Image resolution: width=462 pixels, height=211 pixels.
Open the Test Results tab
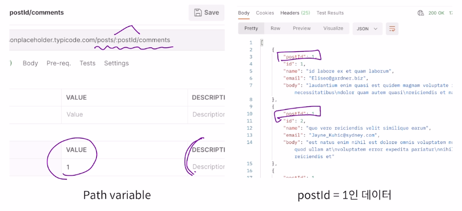pyautogui.click(x=330, y=13)
